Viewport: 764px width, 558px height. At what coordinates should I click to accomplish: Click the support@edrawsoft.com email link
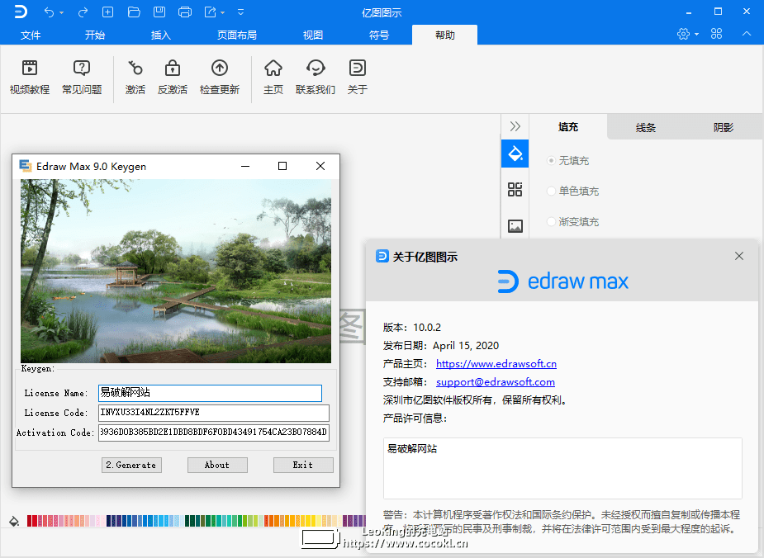(495, 381)
